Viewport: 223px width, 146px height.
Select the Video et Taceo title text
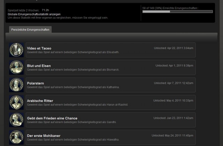click(x=39, y=48)
